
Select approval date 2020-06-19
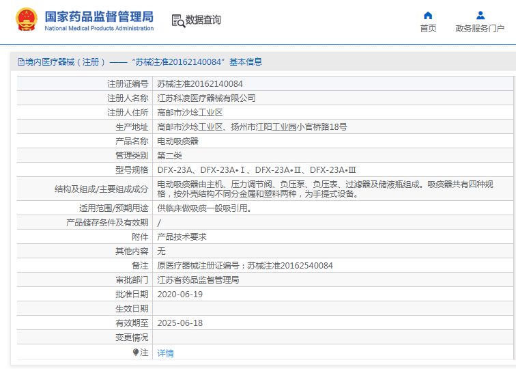click(180, 295)
